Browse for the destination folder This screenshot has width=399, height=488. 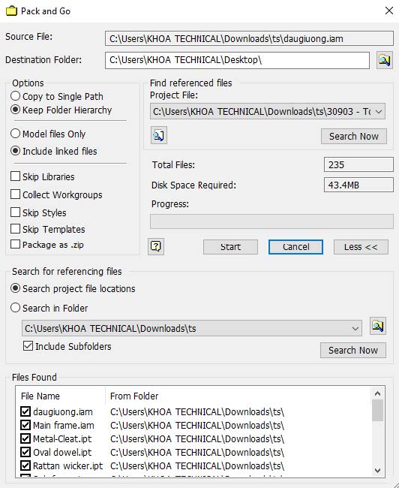tap(385, 60)
